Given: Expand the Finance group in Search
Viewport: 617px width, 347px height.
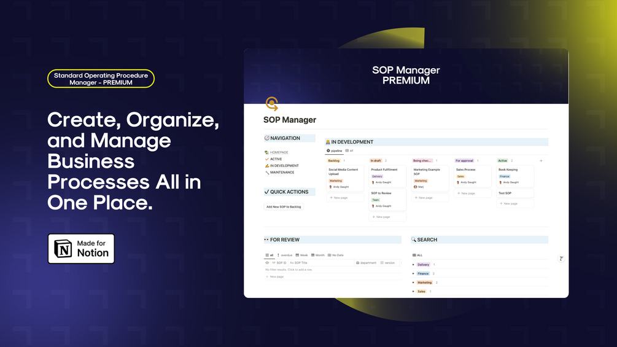Looking at the screenshot, I should [x=413, y=273].
